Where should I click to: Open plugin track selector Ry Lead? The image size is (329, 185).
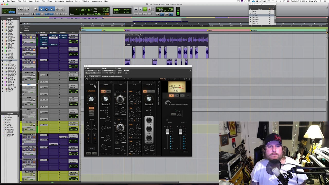pyautogui.click(x=91, y=71)
